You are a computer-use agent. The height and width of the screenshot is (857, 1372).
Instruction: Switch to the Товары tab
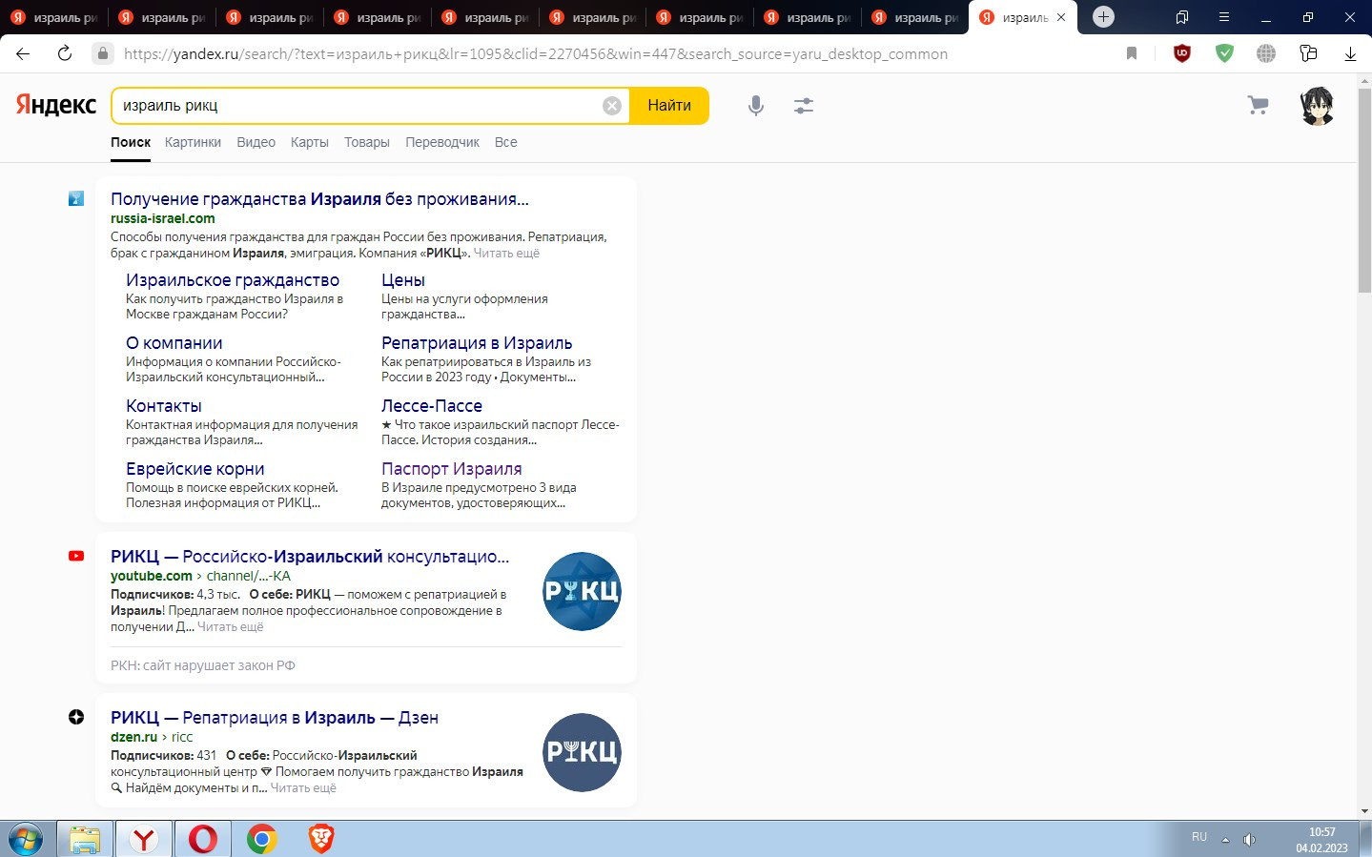[367, 142]
